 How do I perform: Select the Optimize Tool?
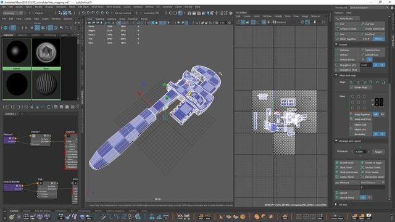373,50
